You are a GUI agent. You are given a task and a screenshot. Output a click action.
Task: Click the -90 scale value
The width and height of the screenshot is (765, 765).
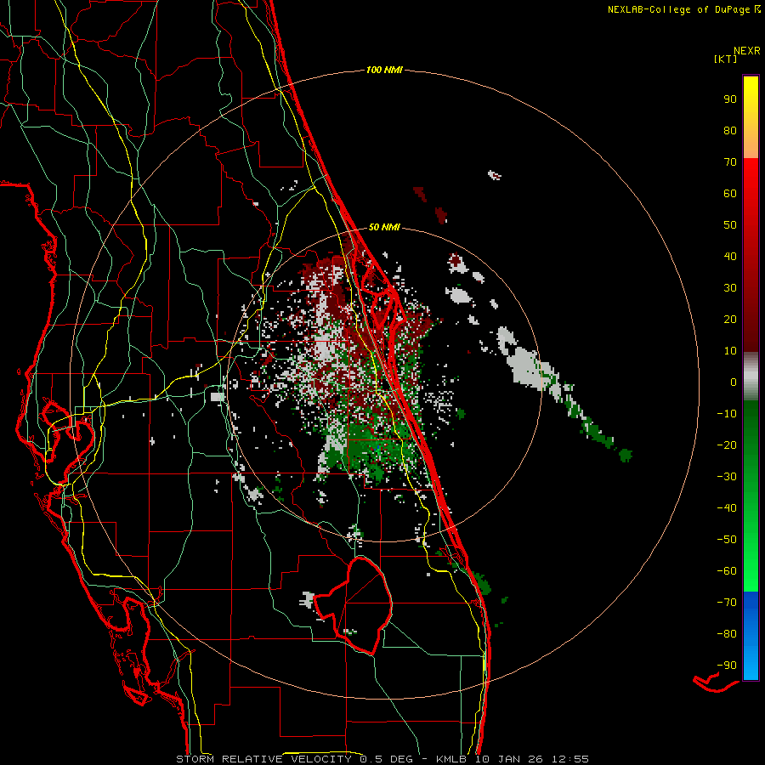click(727, 666)
